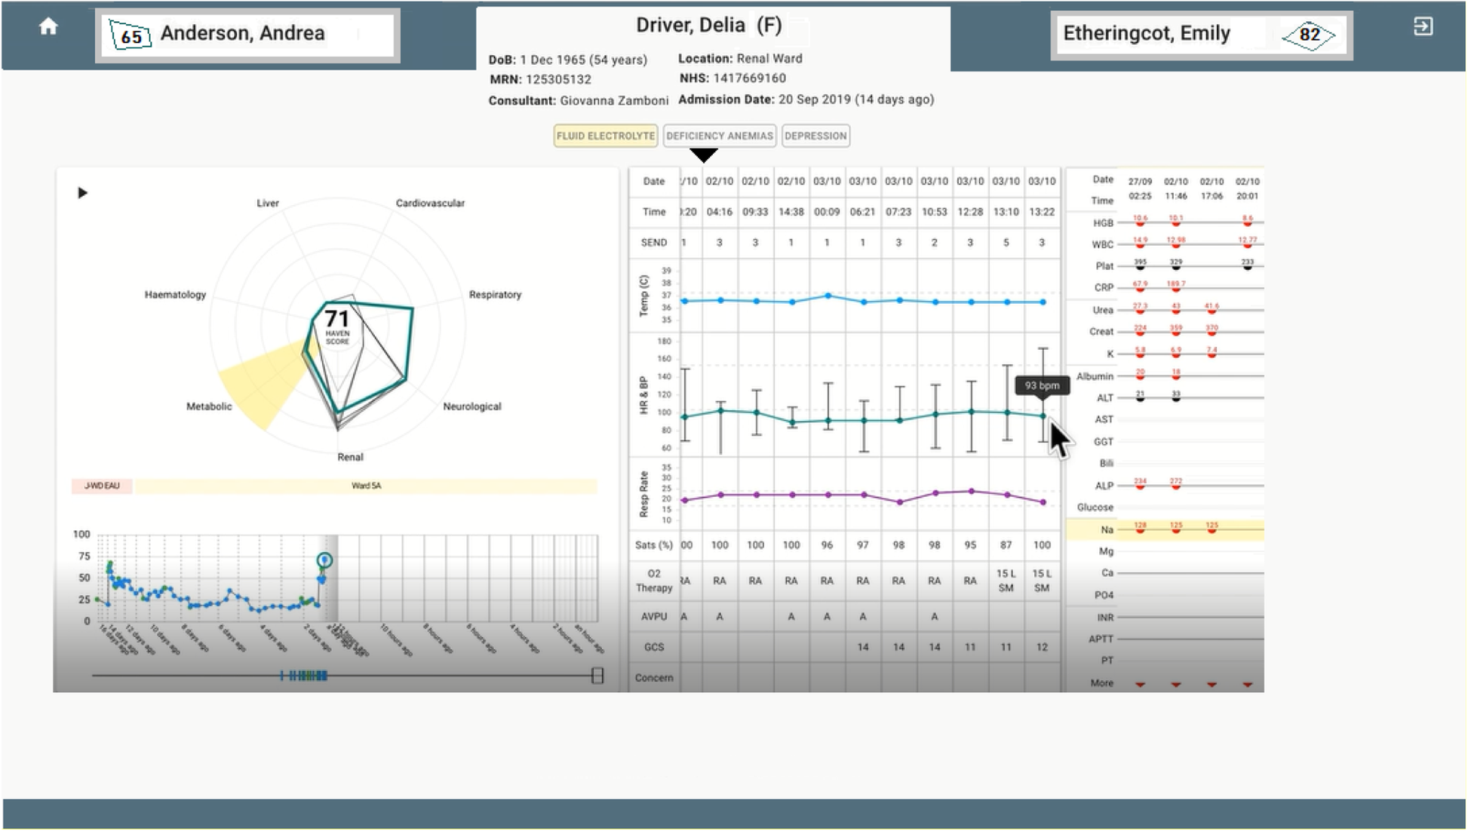Select the Liver axis label
This screenshot has height=831, width=1468.
[268, 203]
